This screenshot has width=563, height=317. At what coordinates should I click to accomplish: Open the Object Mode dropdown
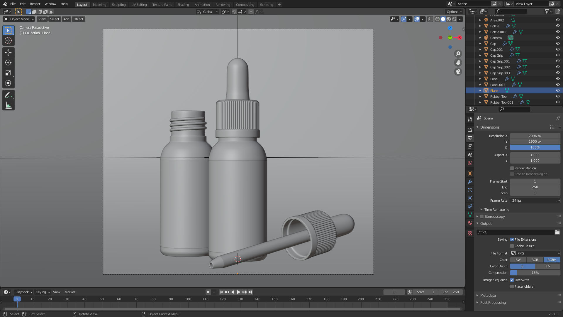(x=19, y=19)
